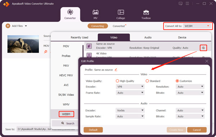Select the mountain video thumbnail
The image size is (216, 137).
click(x=23, y=44)
